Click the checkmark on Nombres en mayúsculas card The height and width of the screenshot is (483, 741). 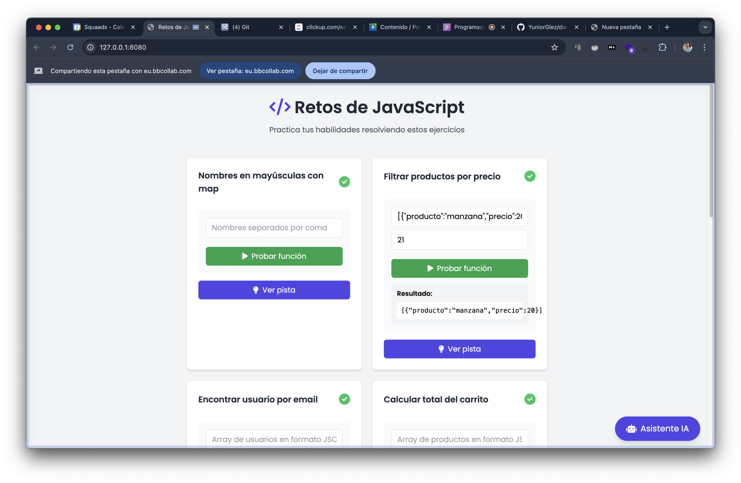tap(344, 182)
